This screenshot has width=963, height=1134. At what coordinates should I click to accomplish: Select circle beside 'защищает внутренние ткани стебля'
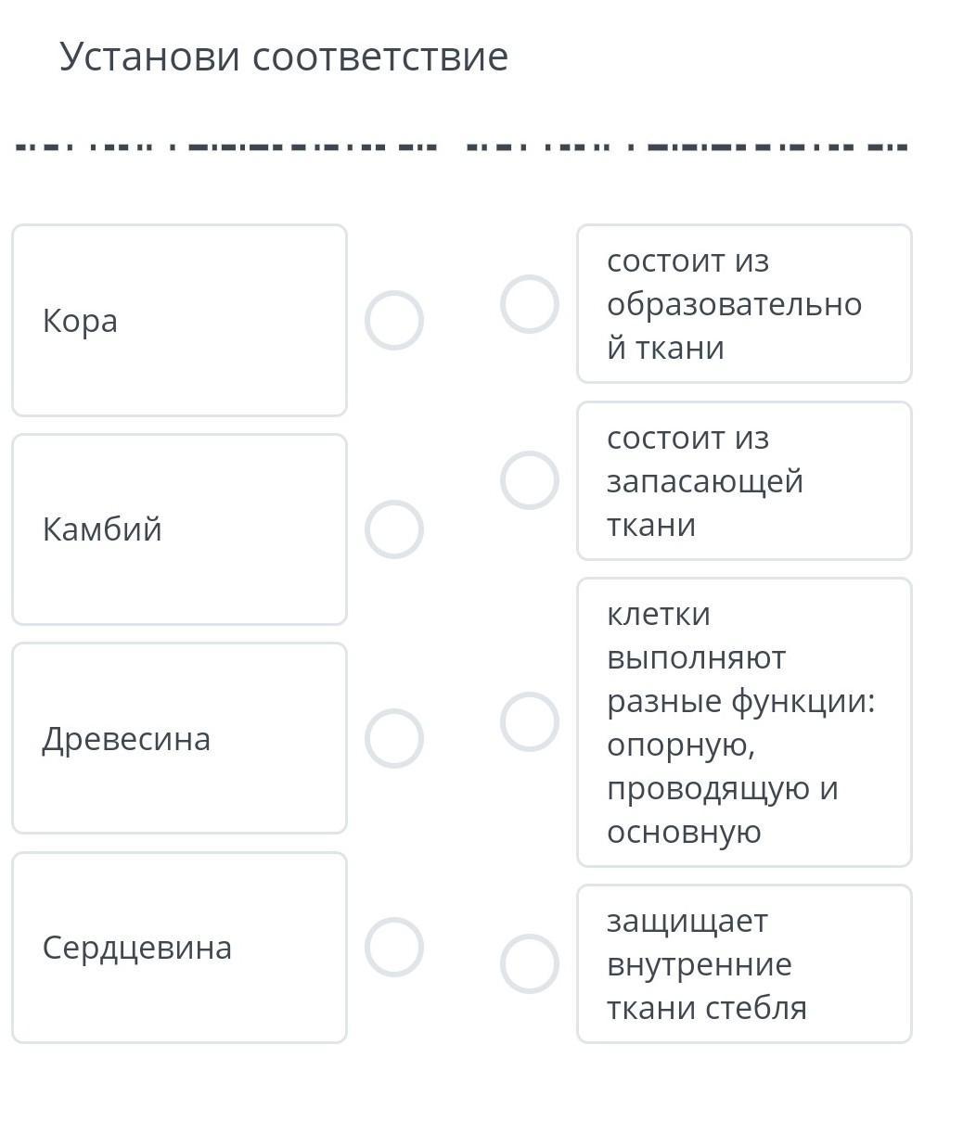529,963
